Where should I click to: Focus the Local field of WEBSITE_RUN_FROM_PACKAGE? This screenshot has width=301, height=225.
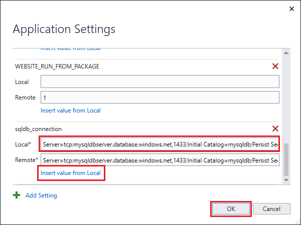(x=160, y=81)
